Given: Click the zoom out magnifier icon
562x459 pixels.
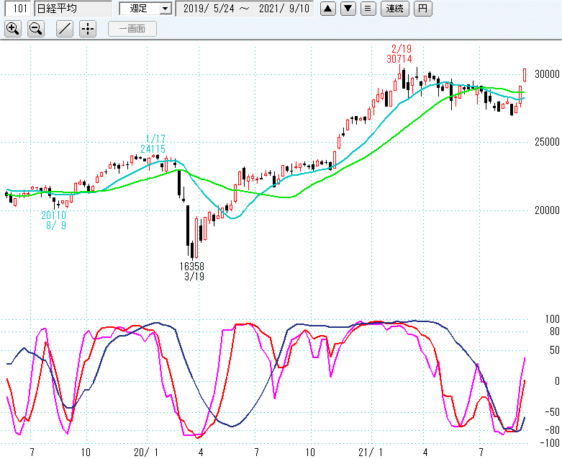Looking at the screenshot, I should [36, 29].
